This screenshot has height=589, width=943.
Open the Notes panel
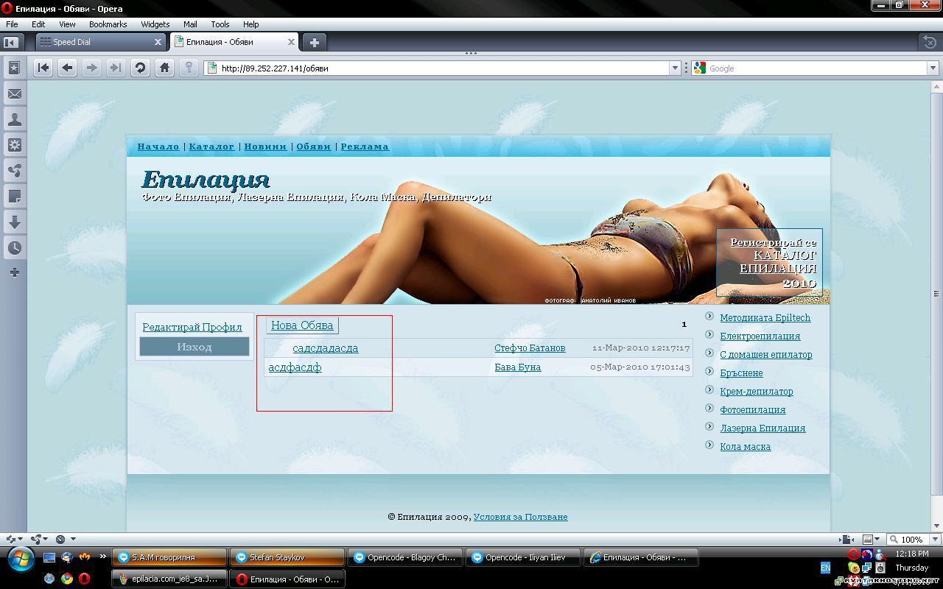point(15,196)
